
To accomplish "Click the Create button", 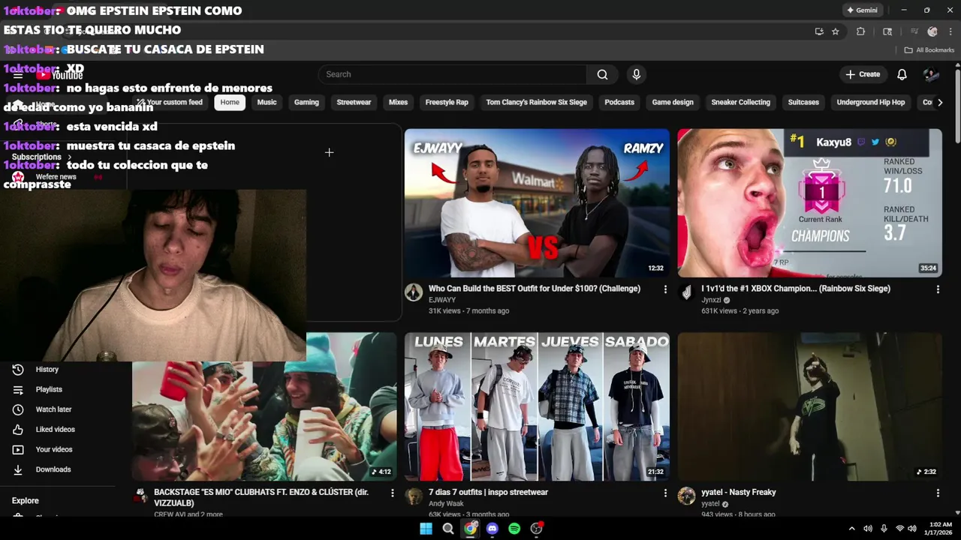I will coord(863,74).
